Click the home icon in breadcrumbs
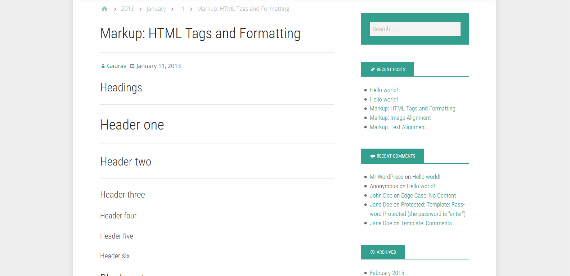 click(x=104, y=9)
